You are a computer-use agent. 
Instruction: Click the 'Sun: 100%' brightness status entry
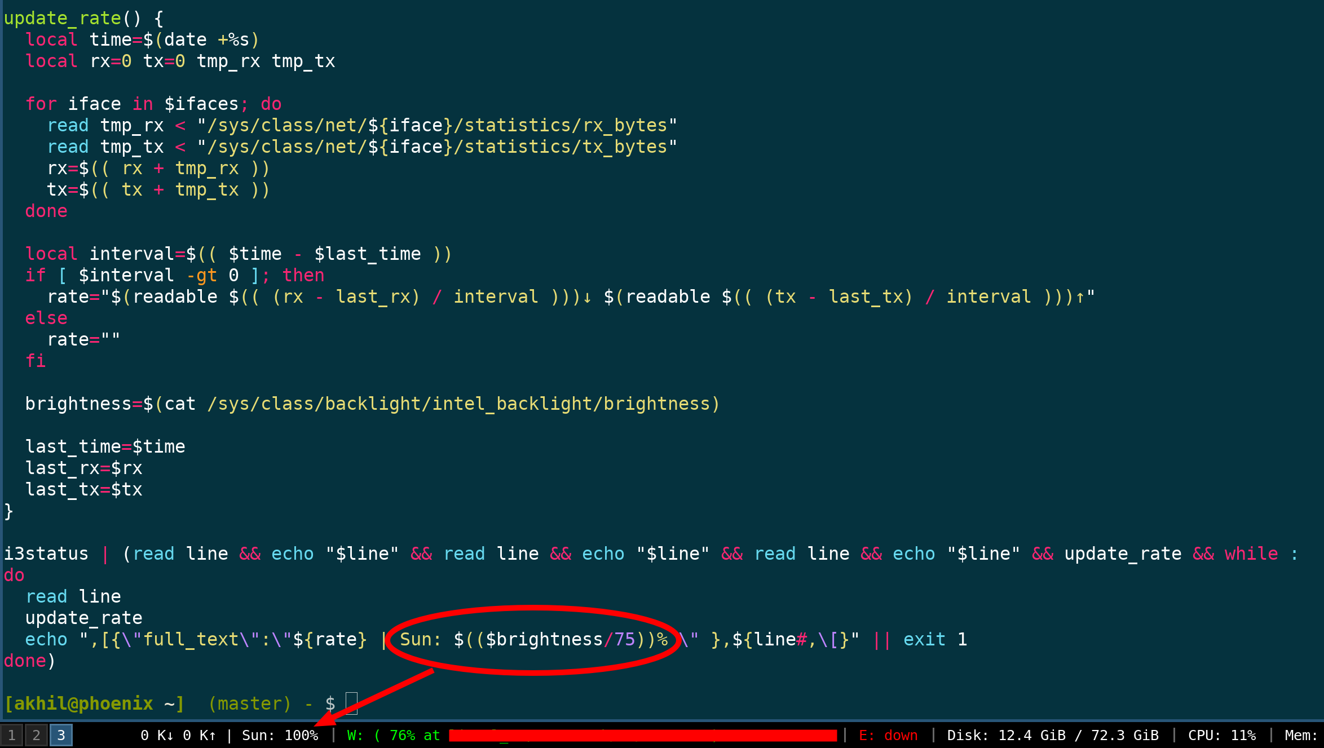[x=280, y=735]
